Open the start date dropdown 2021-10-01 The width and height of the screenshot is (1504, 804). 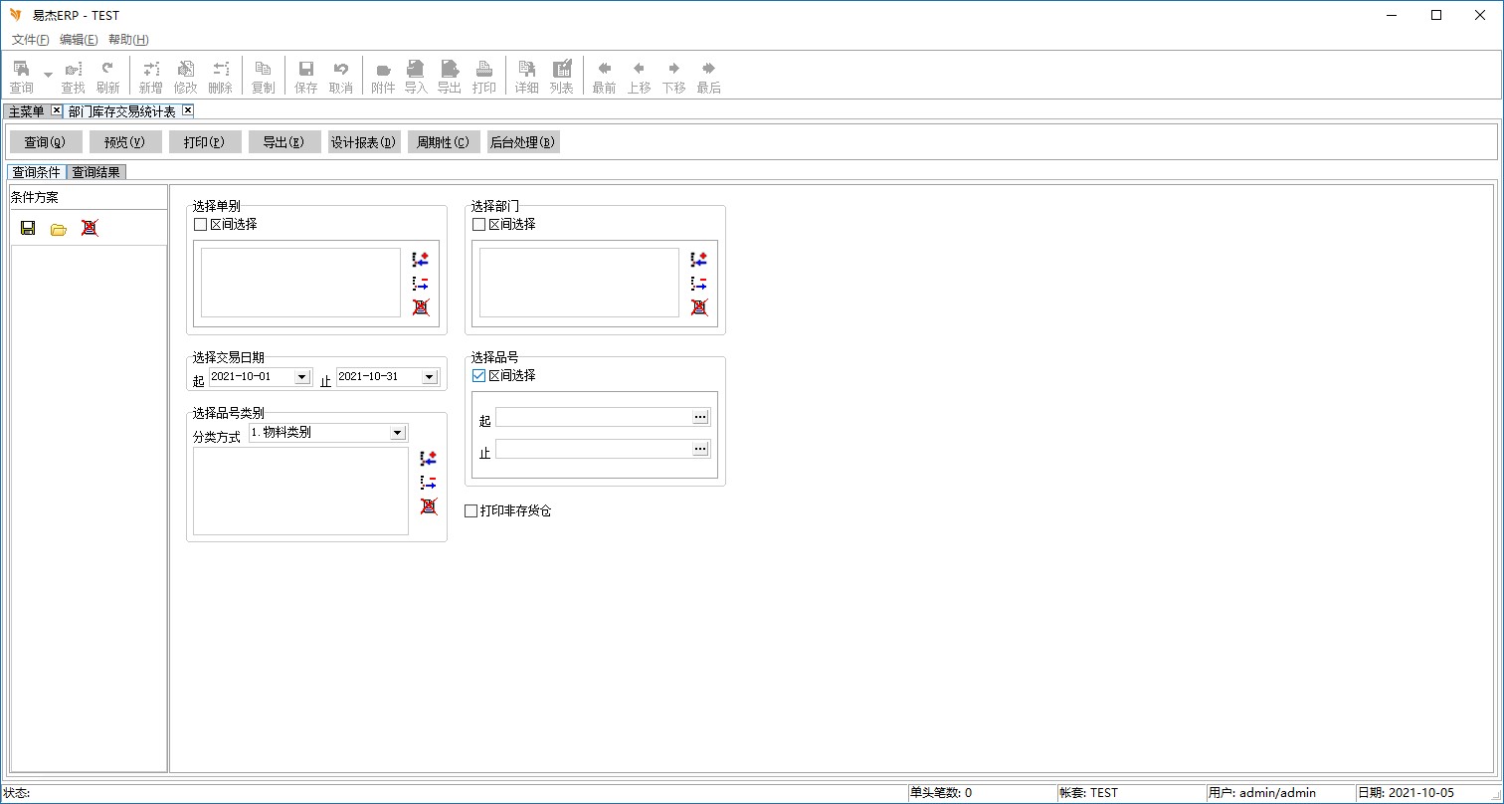tap(302, 377)
